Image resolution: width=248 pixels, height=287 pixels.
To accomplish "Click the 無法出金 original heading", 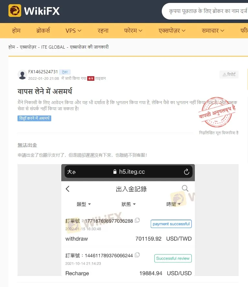I will point(27,145).
